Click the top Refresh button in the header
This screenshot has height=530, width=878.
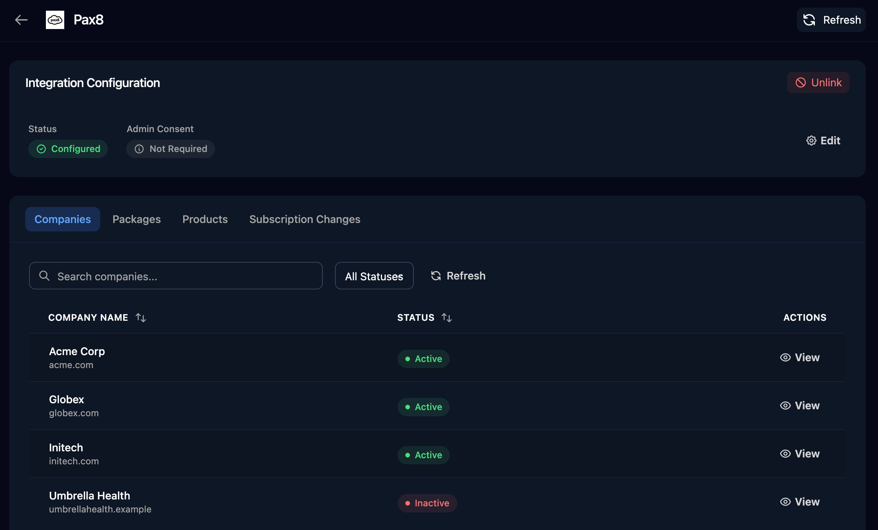click(831, 20)
